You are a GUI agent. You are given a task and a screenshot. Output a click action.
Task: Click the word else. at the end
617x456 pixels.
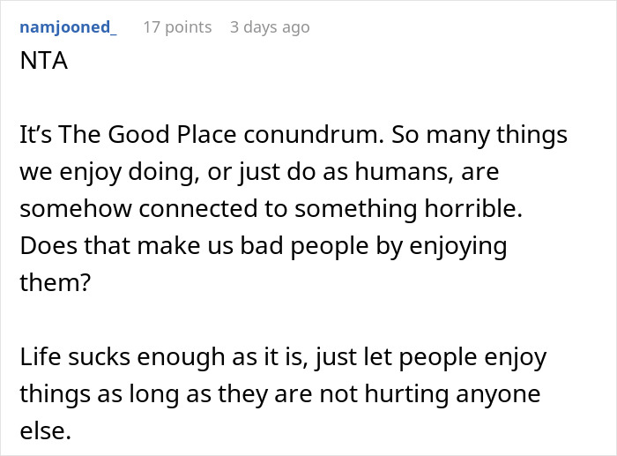point(42,430)
